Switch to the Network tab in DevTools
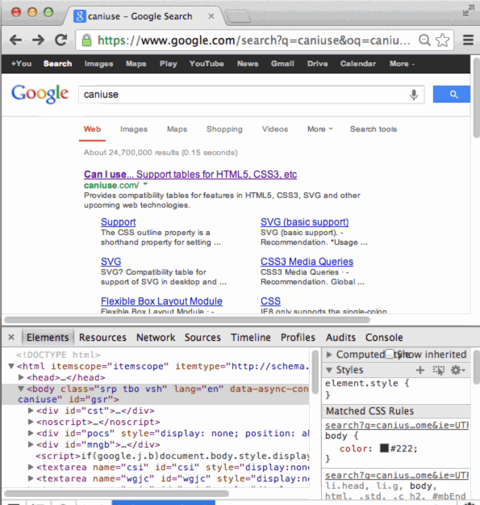This screenshot has width=480, height=505. click(156, 337)
